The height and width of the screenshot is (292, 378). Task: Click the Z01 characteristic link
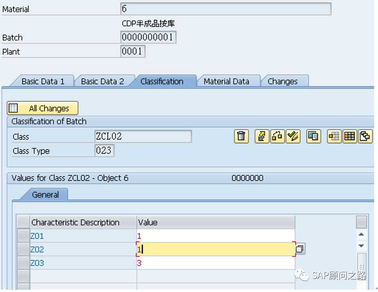[37, 236]
